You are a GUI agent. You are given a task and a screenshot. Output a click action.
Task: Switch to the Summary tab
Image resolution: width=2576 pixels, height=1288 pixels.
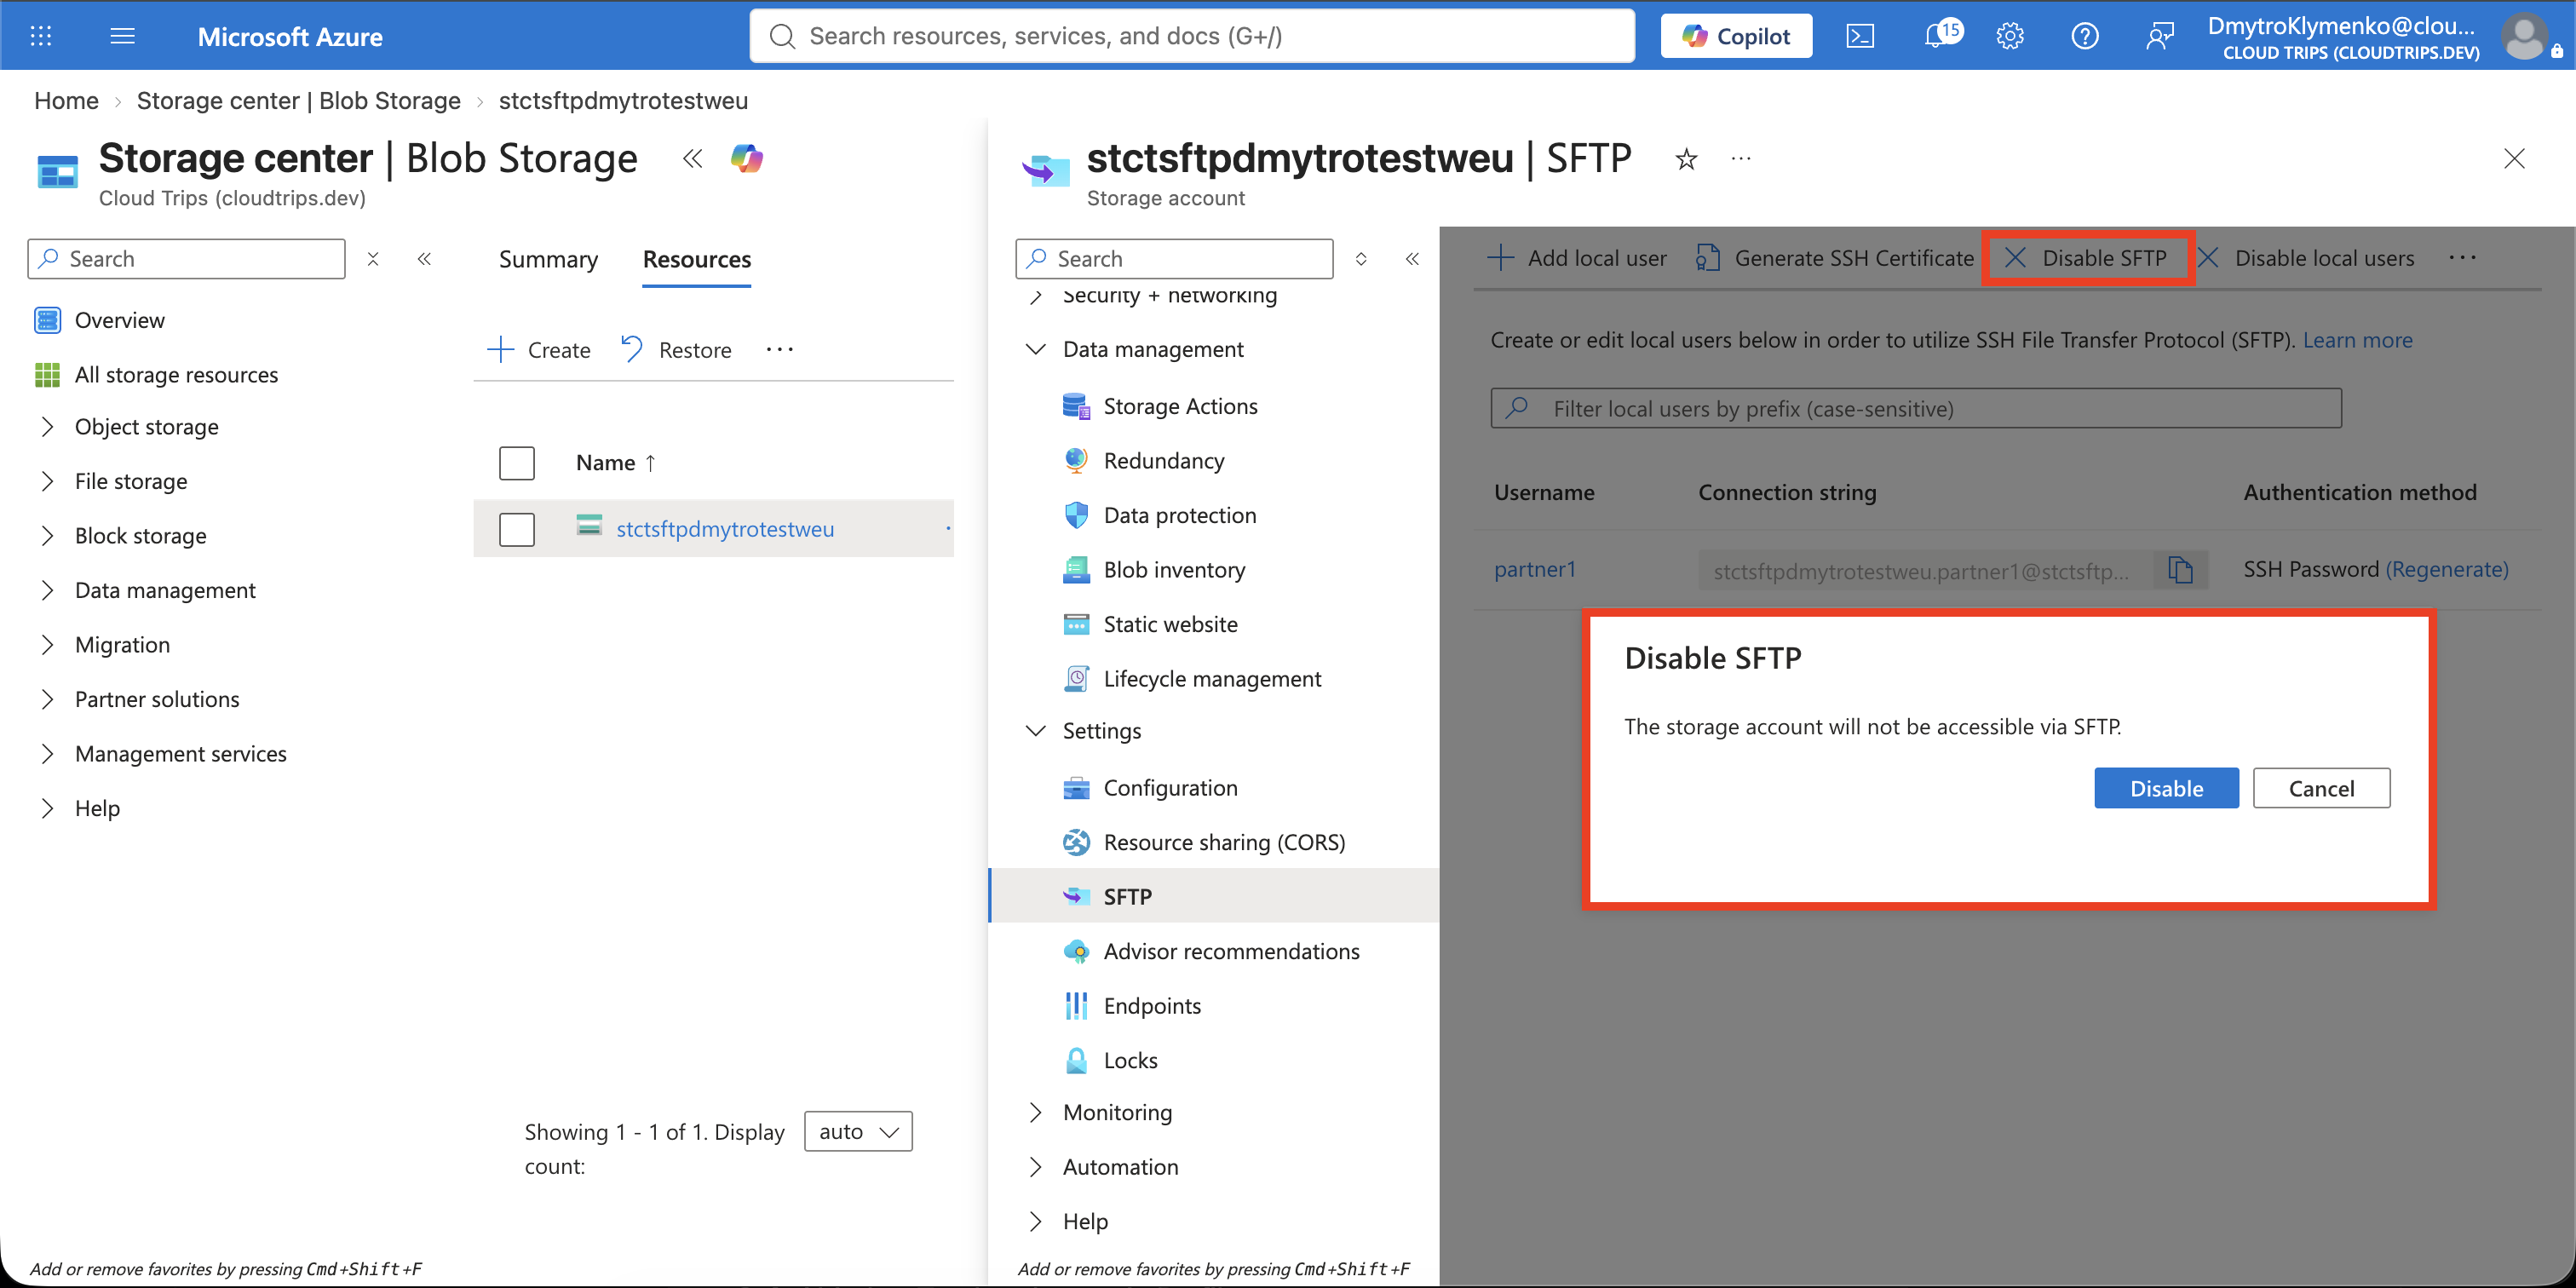548,259
